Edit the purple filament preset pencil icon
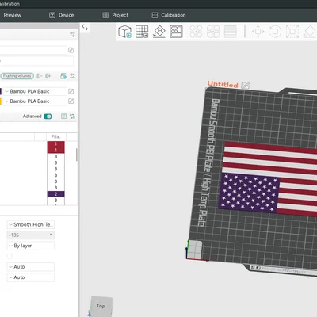Image resolution: width=317 pixels, height=317 pixels. (71, 91)
